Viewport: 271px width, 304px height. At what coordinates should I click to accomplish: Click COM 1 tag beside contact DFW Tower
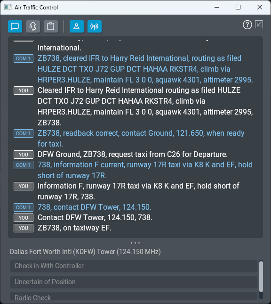point(24,207)
